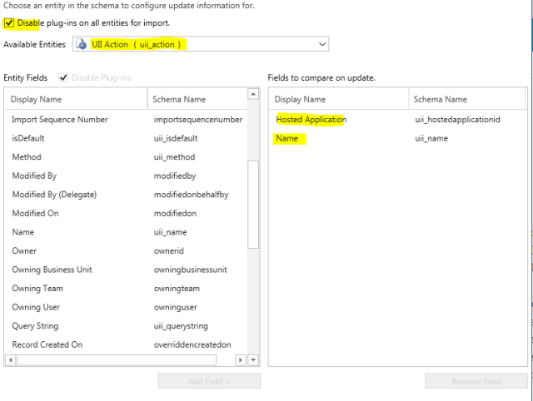Select the isDefault field row
533x401 pixels.
point(127,138)
